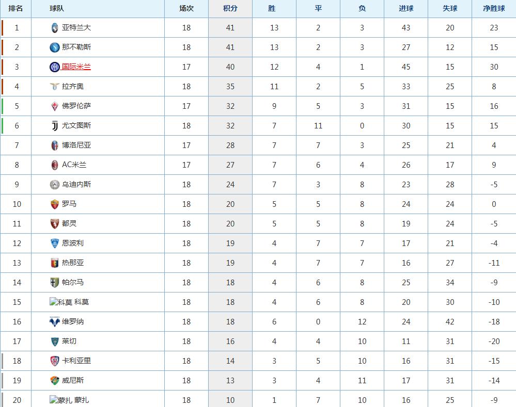Click the Inter Milan crest icon
The height and width of the screenshot is (407, 516).
(55, 67)
